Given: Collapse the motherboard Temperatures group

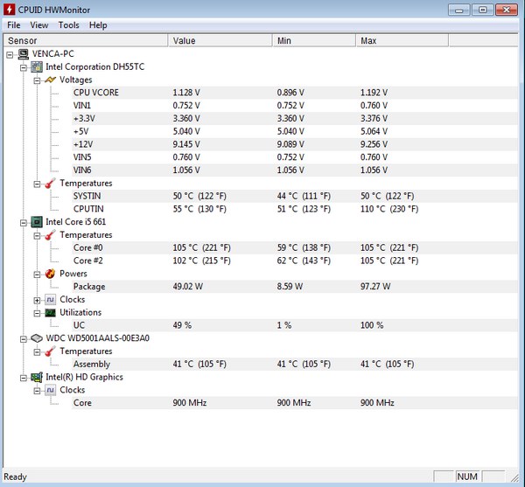Looking at the screenshot, I should click(37, 184).
